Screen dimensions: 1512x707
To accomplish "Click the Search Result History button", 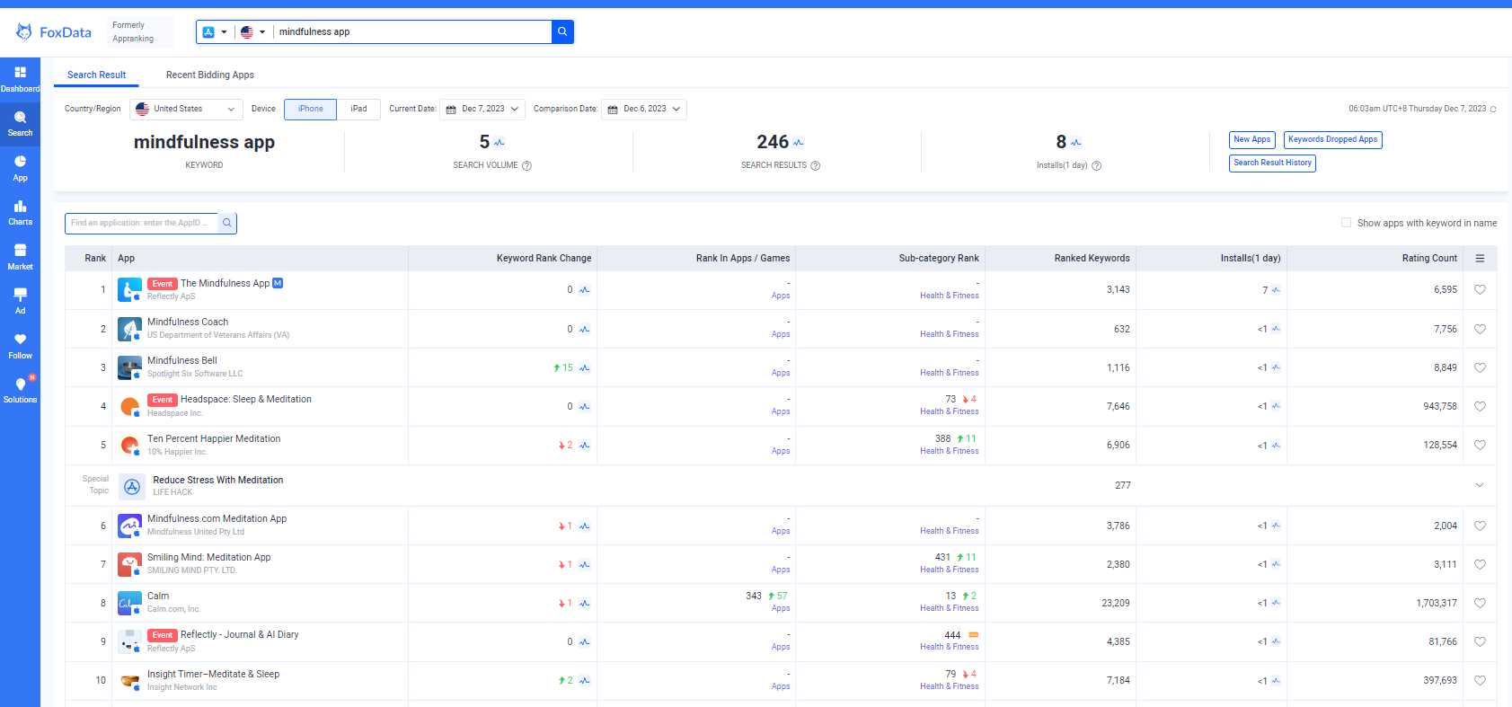I will point(1272,163).
